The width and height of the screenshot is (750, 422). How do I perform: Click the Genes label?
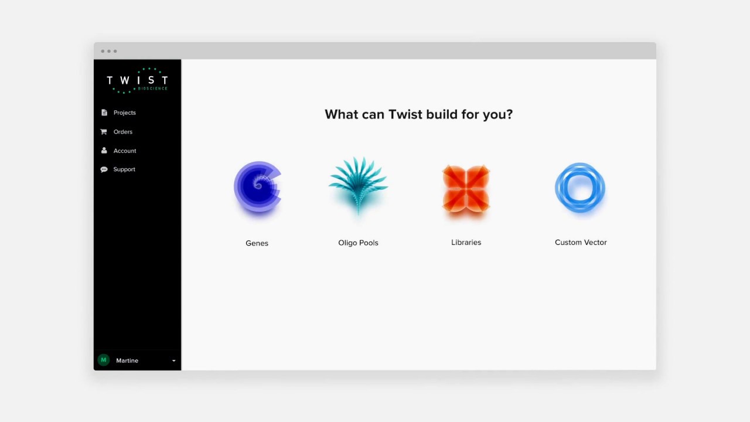(x=257, y=243)
